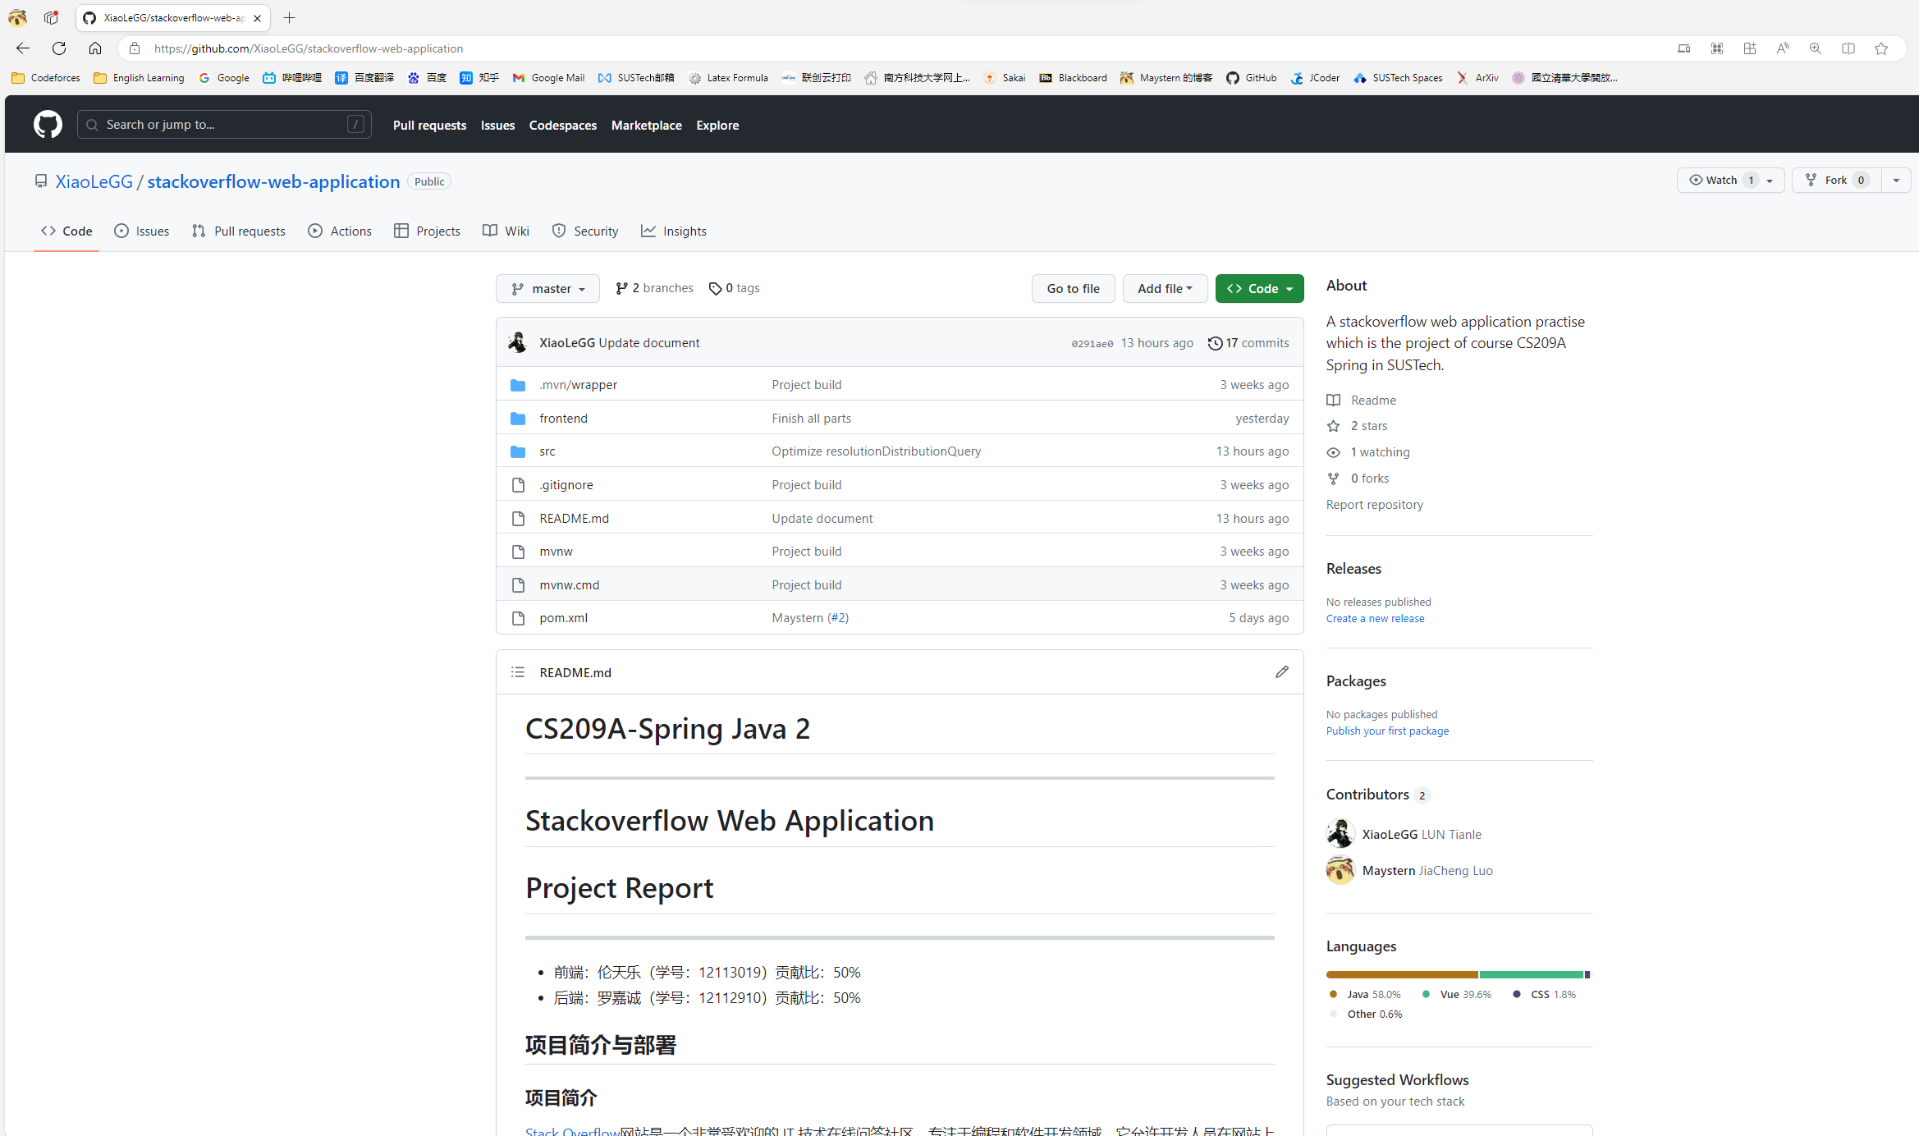Add page to favorites star icon
Viewport: 1919px width, 1136px height.
click(1880, 48)
